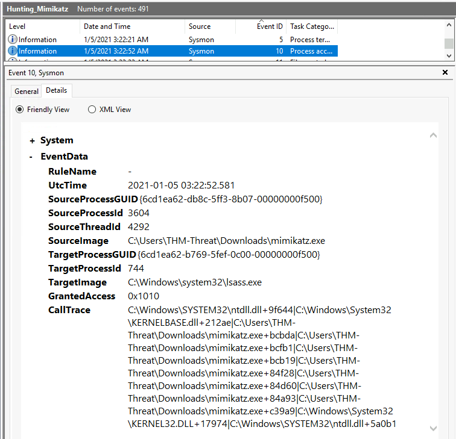Switch to the Details tab

point(57,90)
